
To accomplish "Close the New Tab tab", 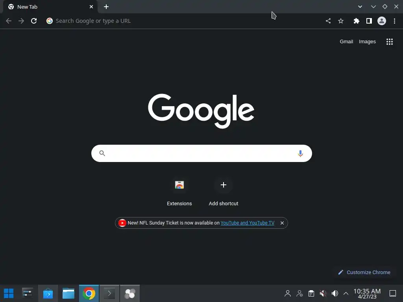I will point(91,7).
